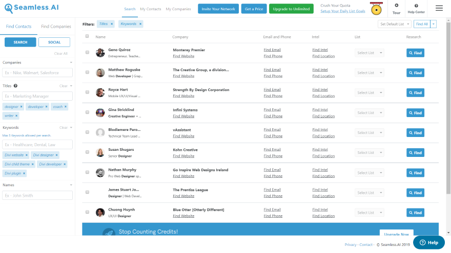Select the checkbox for Matthew Roguske

tap(87, 72)
